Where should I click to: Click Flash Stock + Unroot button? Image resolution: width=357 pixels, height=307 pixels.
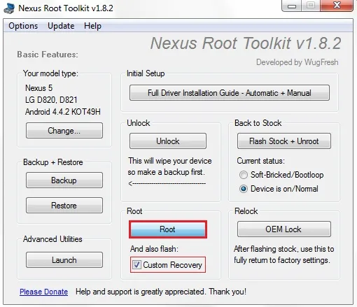pos(284,141)
